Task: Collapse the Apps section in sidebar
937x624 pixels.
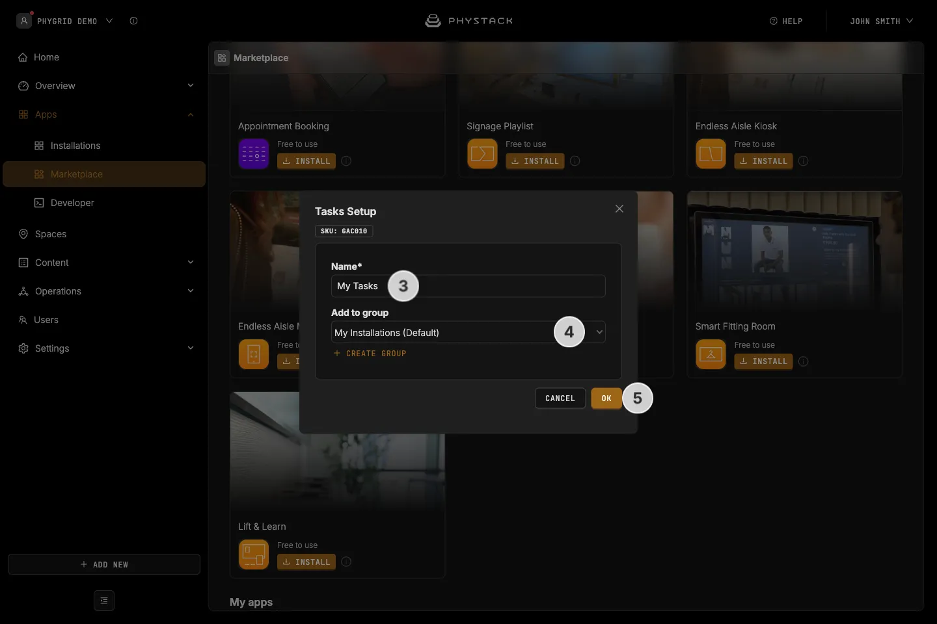Action: pyautogui.click(x=104, y=114)
